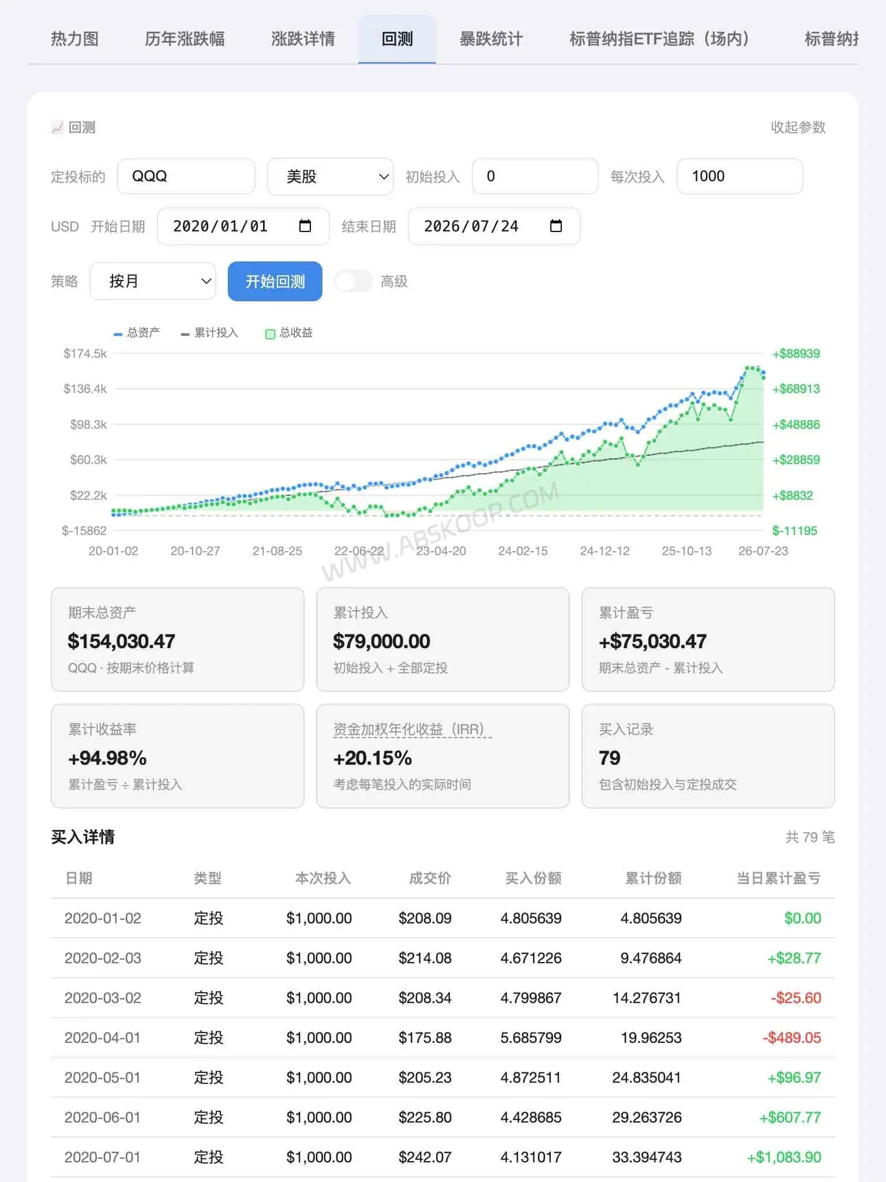The width and height of the screenshot is (886, 1182).
Task: Select the 回测 tab
Action: click(397, 39)
